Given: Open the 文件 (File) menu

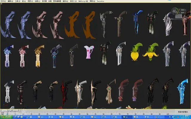Looking at the screenshot, I should [3, 1].
